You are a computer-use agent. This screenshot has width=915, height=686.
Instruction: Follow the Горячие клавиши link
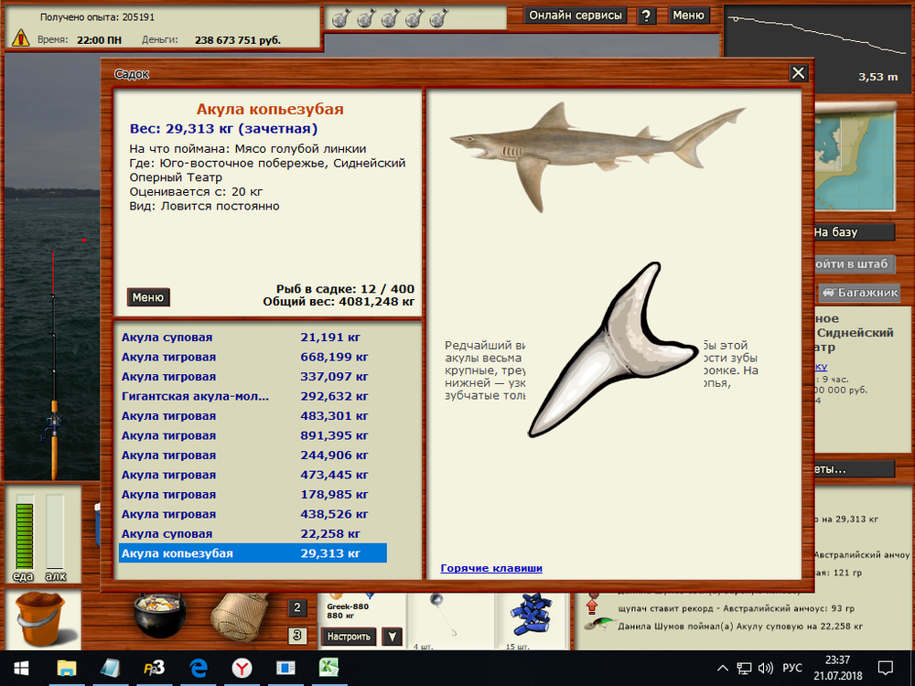(491, 568)
